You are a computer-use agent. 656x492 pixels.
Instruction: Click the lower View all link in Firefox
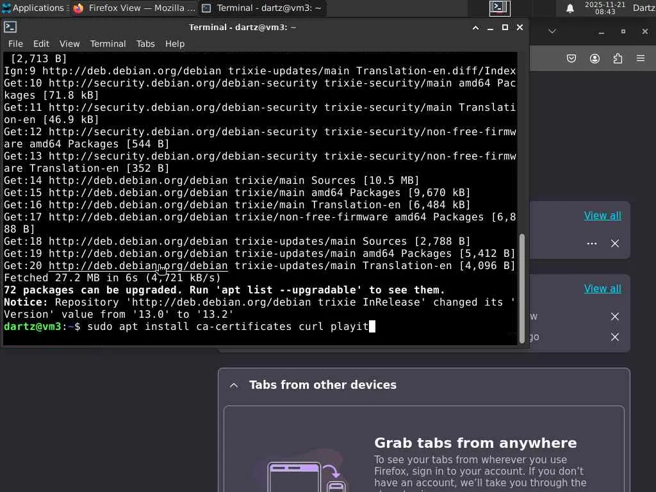click(x=602, y=288)
